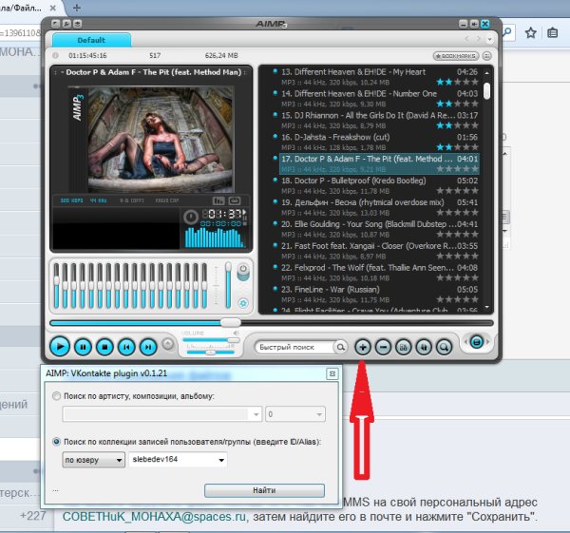This screenshot has width=570, height=533.
Task: Open the equalizer gear settings icon
Action: pyautogui.click(x=243, y=303)
